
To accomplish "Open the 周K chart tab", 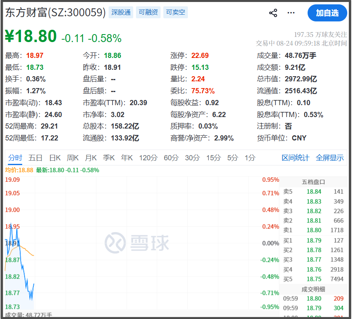I will coord(73,158).
